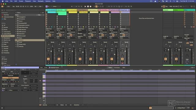
Task: Toggle track 4 activator button
Action: [80, 59]
